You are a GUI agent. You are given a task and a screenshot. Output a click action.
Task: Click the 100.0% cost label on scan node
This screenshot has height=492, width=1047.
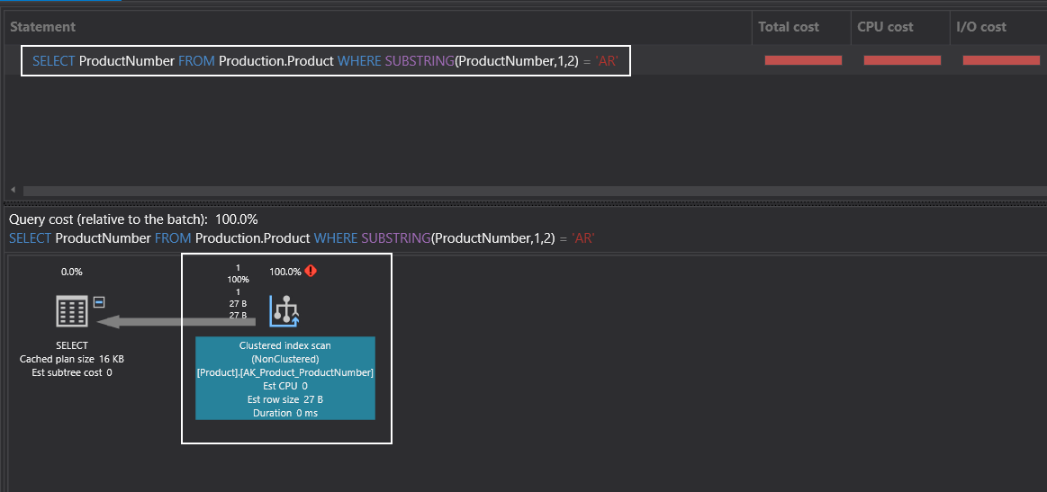[x=285, y=272]
